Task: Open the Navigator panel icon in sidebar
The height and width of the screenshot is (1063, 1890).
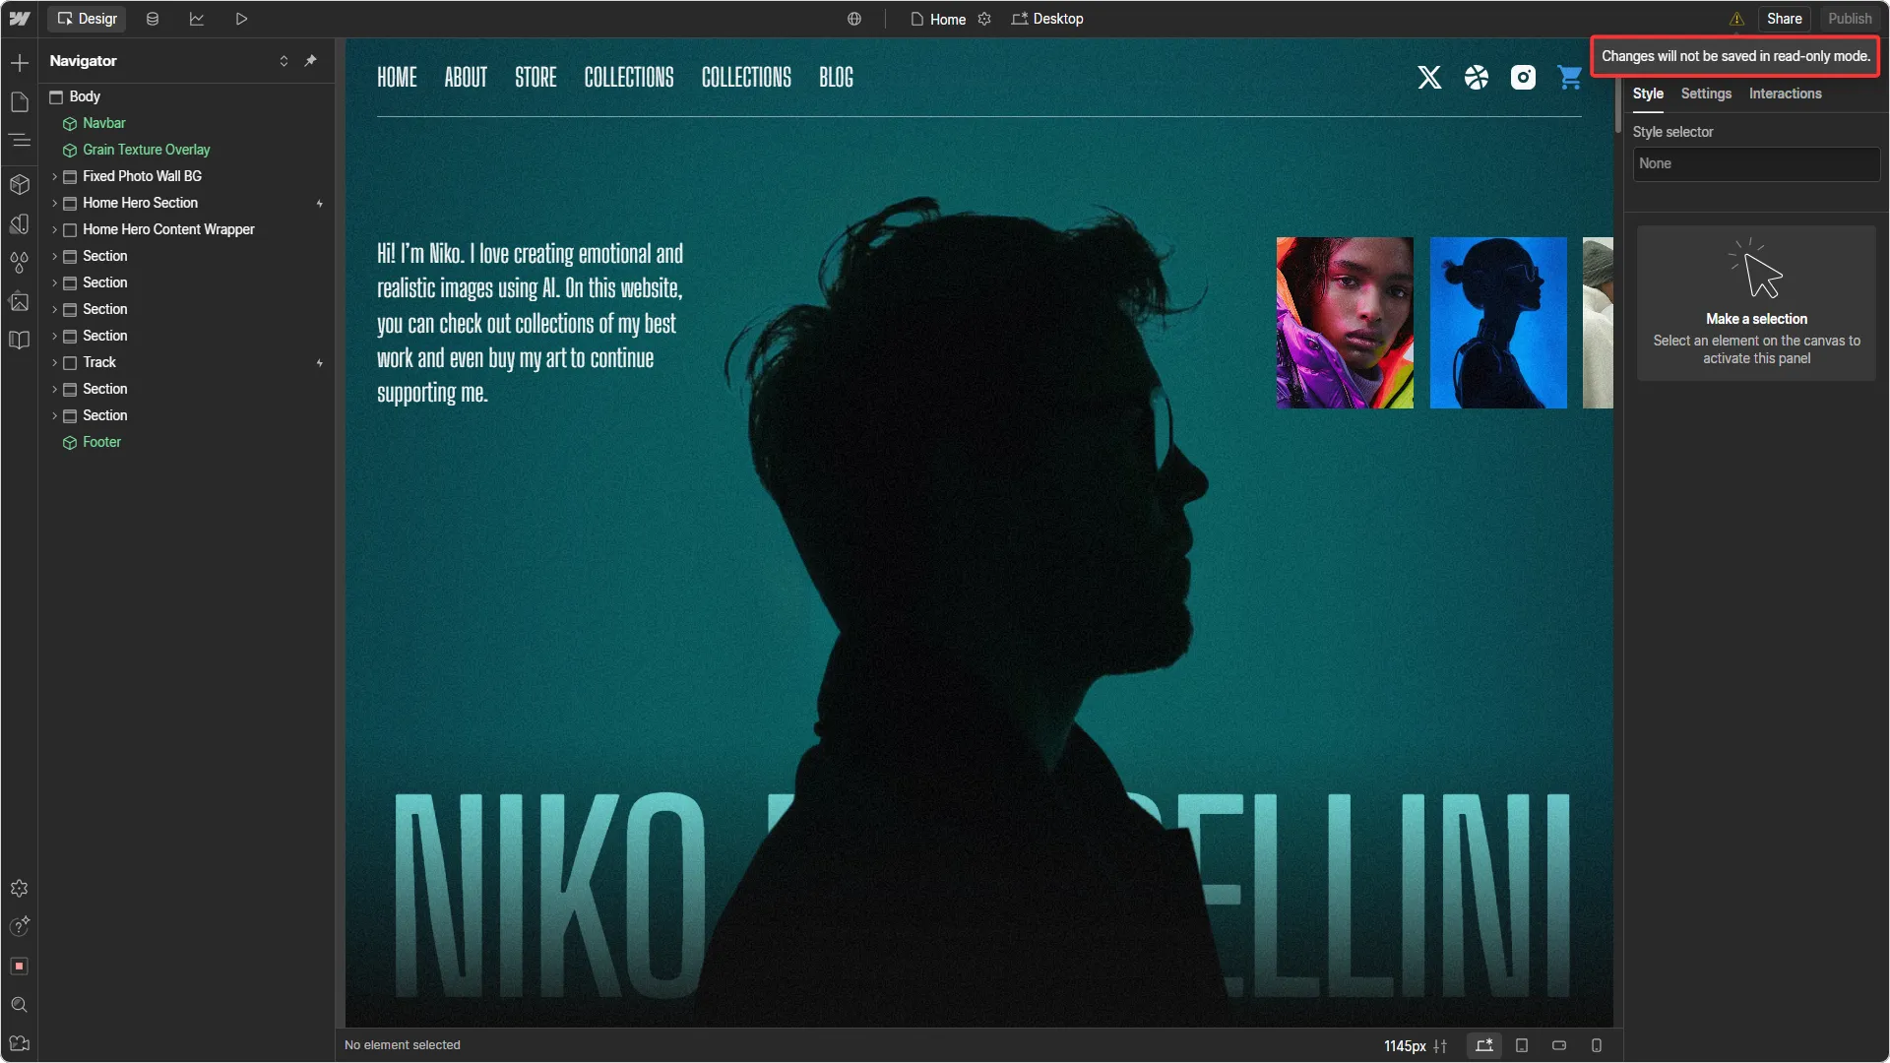Action: [x=20, y=140]
